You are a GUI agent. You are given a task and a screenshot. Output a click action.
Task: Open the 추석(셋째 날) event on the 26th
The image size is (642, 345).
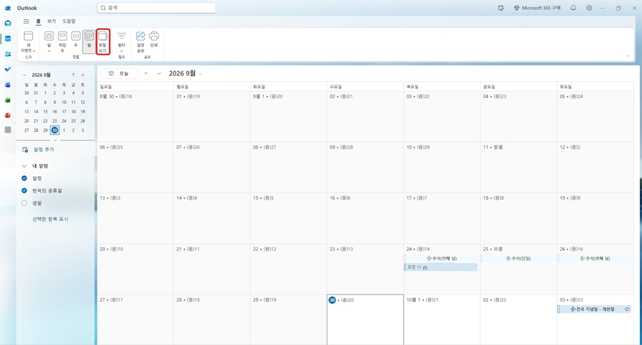[594, 259]
